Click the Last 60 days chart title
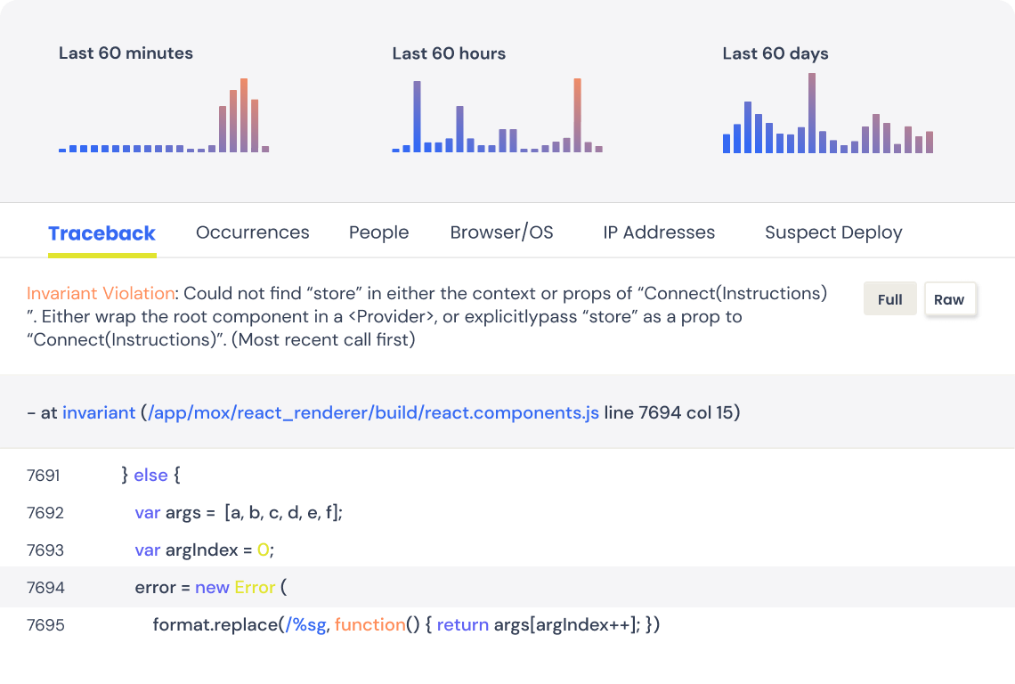The height and width of the screenshot is (684, 1015). [x=775, y=53]
